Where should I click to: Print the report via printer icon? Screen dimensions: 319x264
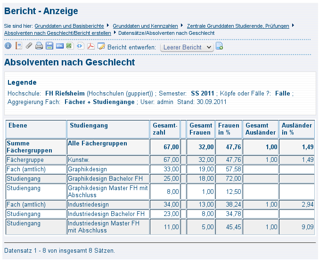click(x=39, y=46)
